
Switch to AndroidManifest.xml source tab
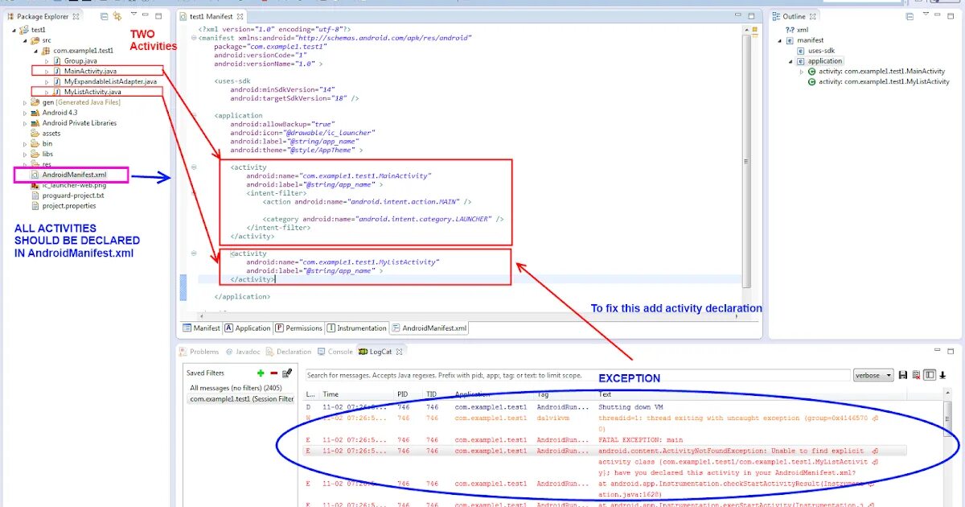point(429,328)
